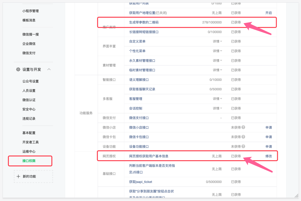The image size is (301, 201).
Task: Open 会话控制 interface link
Action: (136, 108)
